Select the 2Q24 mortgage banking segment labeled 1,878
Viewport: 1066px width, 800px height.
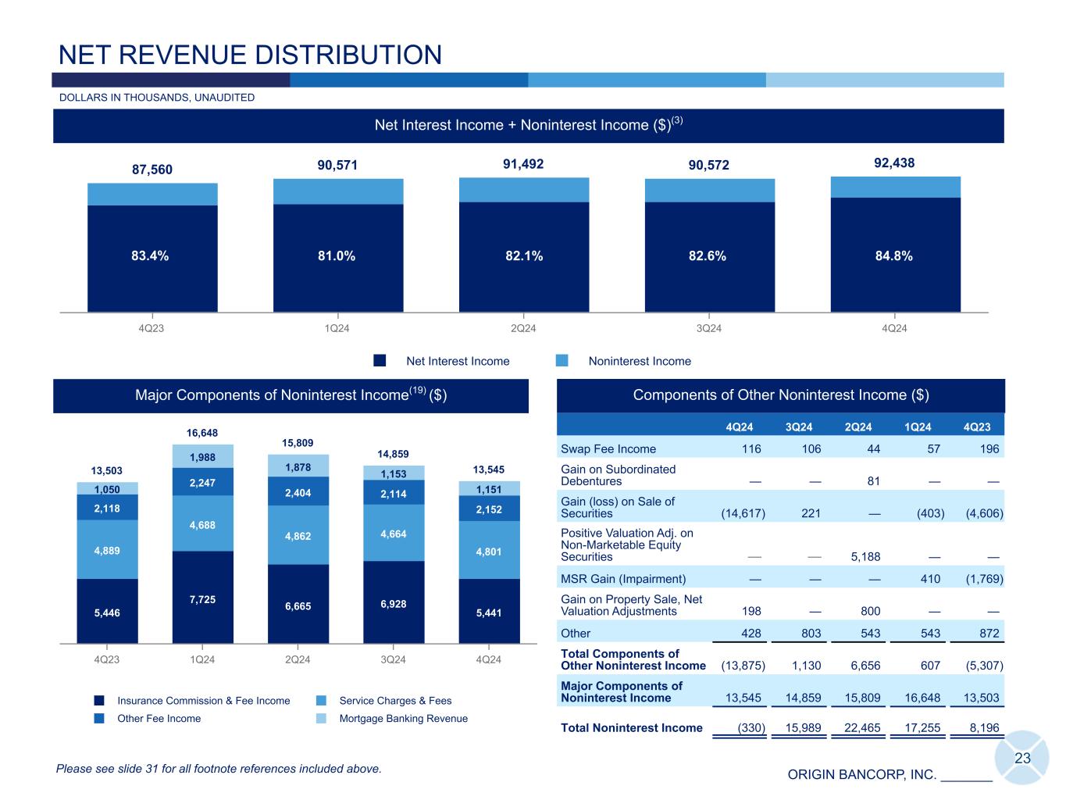(x=298, y=466)
